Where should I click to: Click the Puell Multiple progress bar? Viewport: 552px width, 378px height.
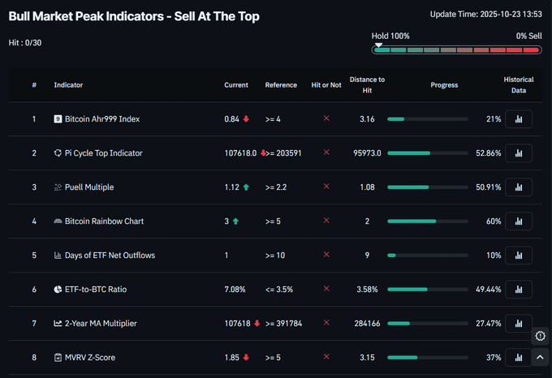(x=428, y=187)
